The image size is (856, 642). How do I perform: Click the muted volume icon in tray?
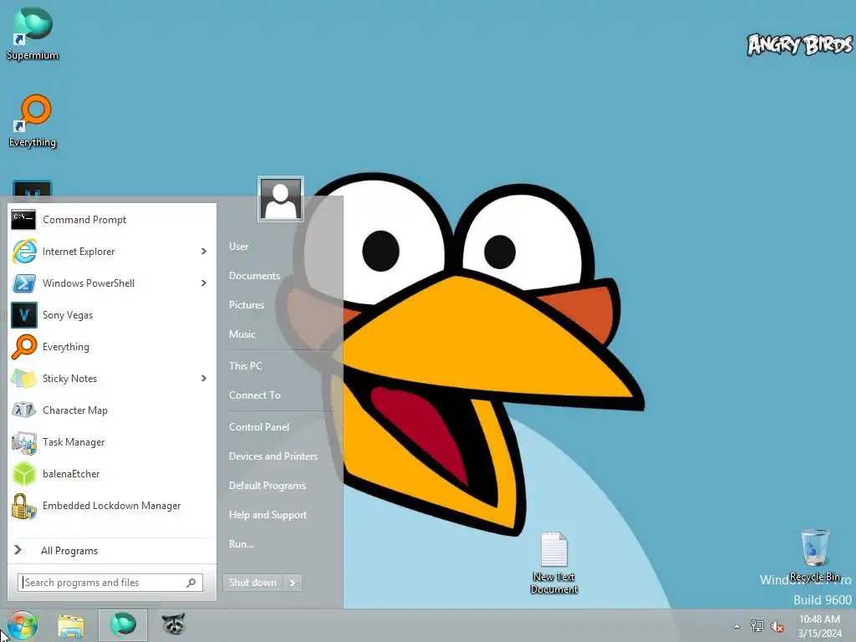click(x=777, y=626)
